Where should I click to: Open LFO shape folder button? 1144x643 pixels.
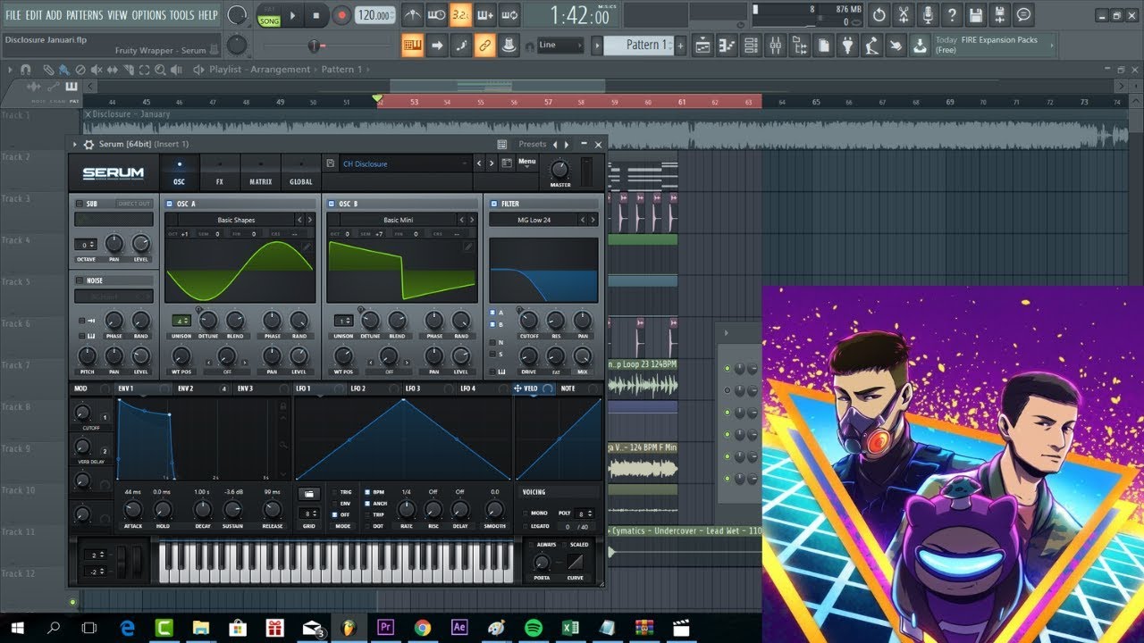310,493
